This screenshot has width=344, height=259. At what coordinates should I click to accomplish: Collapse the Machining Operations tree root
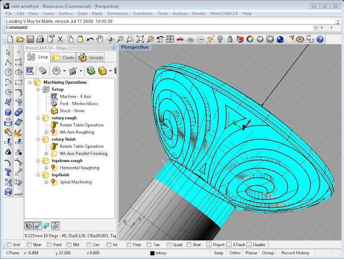(x=30, y=82)
